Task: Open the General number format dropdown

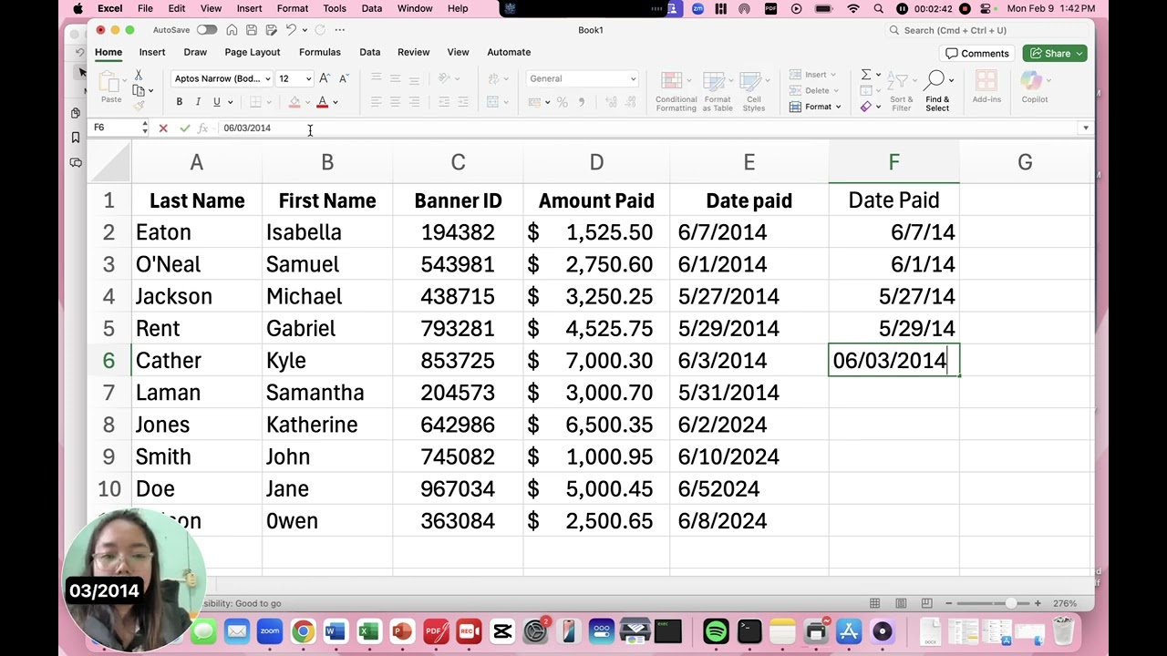Action: [633, 78]
